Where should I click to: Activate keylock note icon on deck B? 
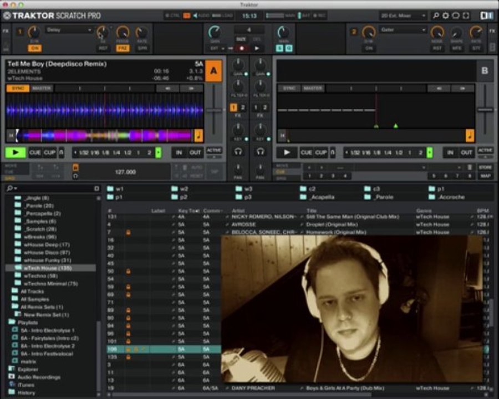470,135
